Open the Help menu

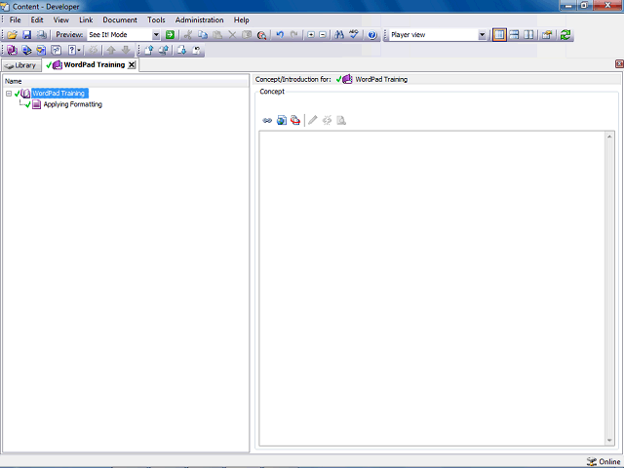point(241,19)
